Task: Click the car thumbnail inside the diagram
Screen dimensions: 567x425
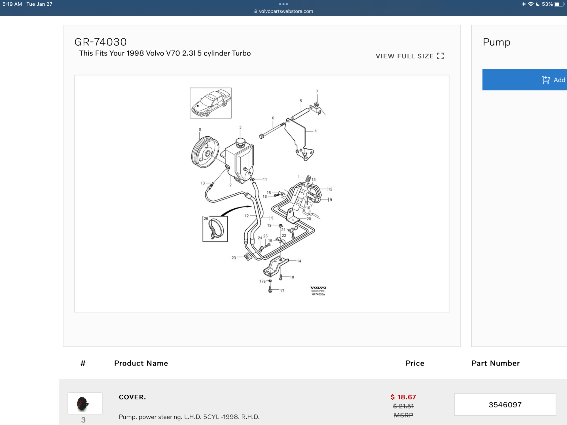Action: [211, 103]
